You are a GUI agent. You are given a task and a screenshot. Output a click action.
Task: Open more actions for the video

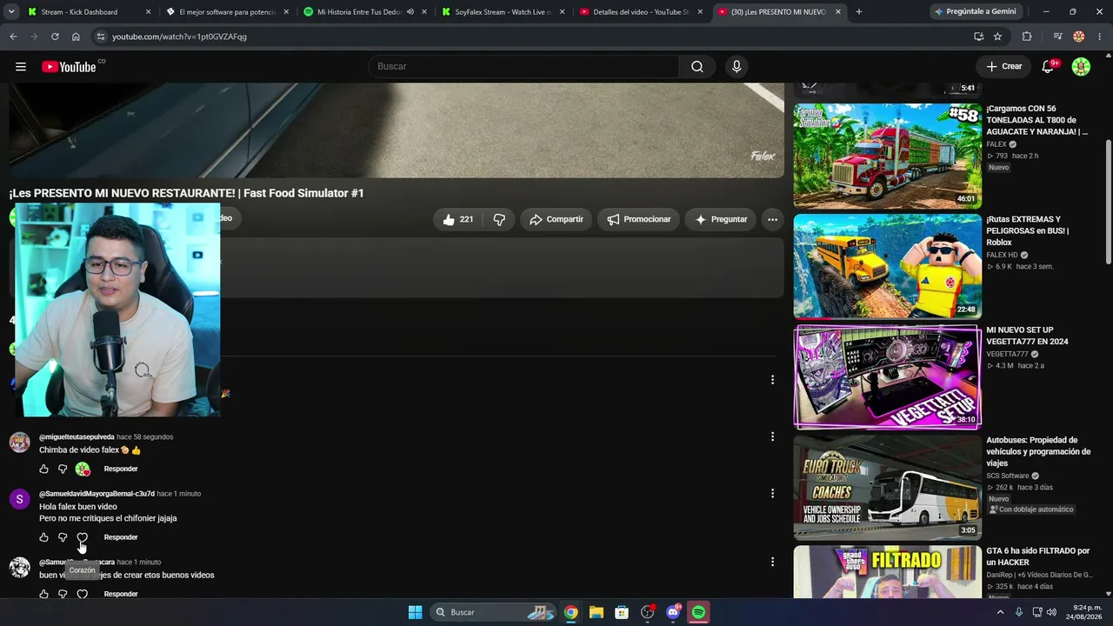772,219
